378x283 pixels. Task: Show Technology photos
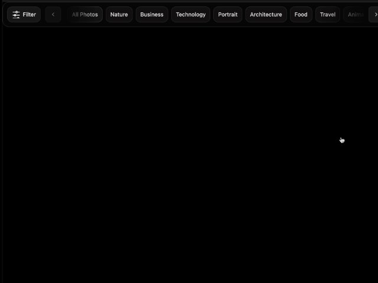tap(190, 15)
